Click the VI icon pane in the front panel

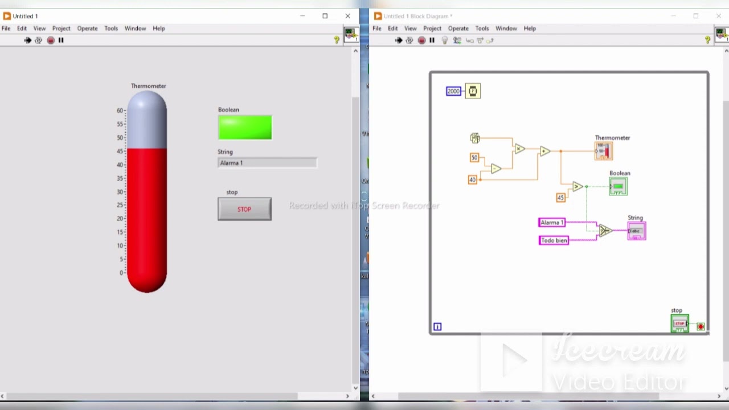351,34
